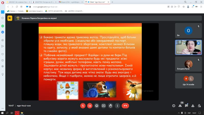The image size is (204, 115).
Task: Toggle the battery saver icon
Action: coord(197,7)
